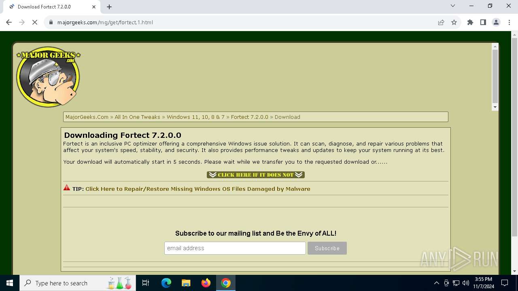The width and height of the screenshot is (518, 291).
Task: Switch to Chrome in the taskbar
Action: [226, 283]
